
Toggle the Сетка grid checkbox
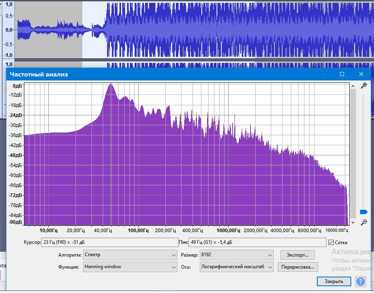pos(330,242)
